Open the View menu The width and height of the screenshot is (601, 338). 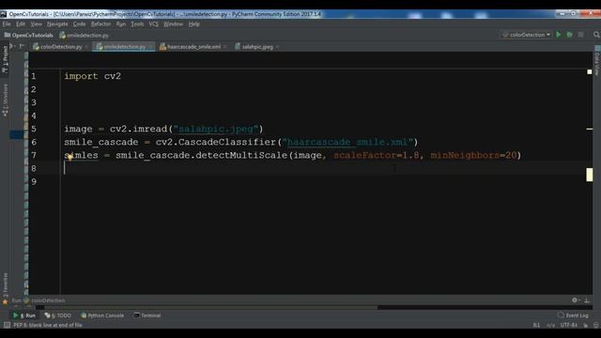click(36, 24)
